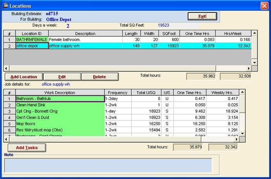Click up arrow of tasks grid scrollbar
The width and height of the screenshot is (271, 179).
[x=242, y=92]
